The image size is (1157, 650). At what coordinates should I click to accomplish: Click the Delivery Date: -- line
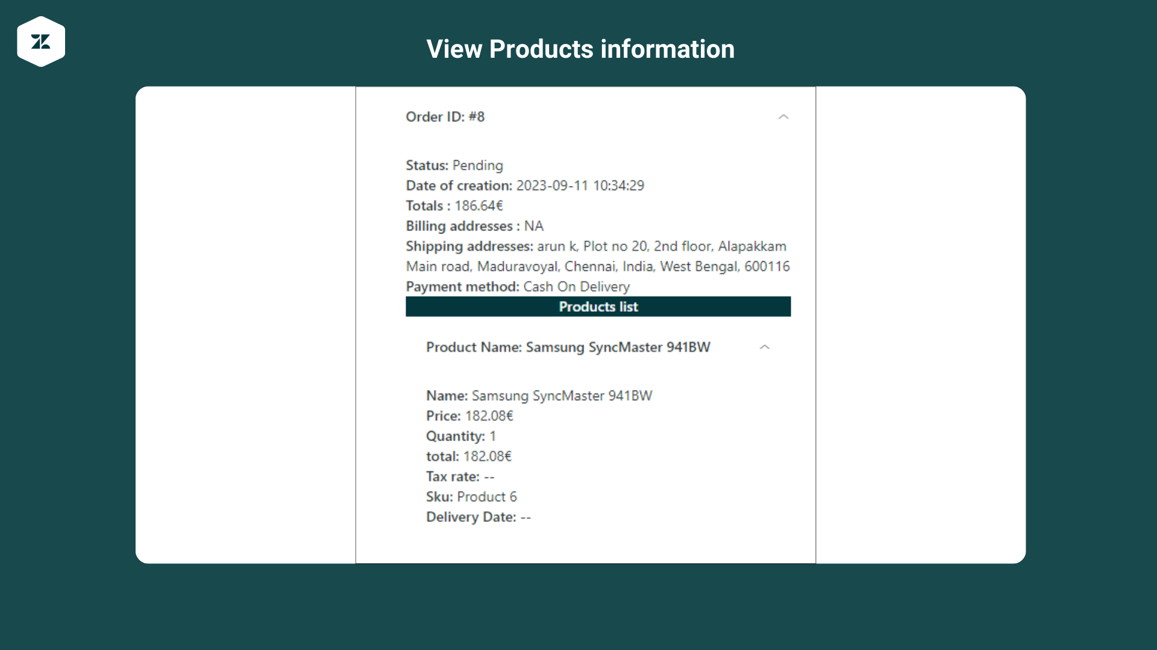(478, 517)
